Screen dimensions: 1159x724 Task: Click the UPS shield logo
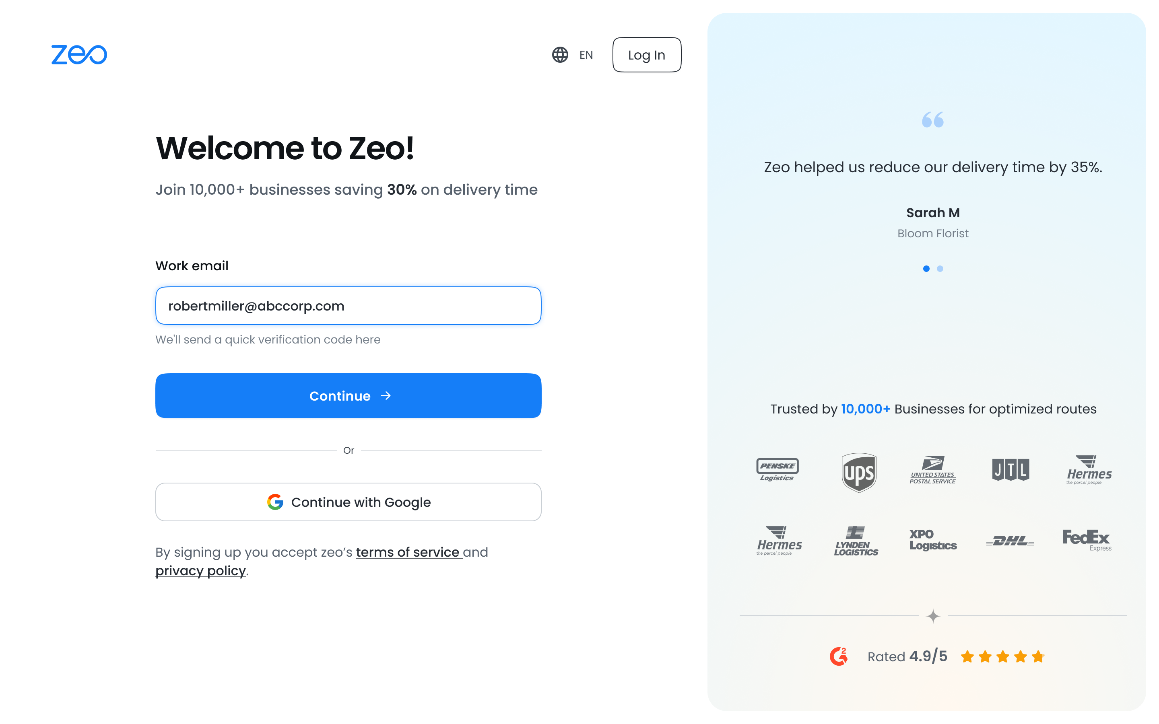click(859, 473)
